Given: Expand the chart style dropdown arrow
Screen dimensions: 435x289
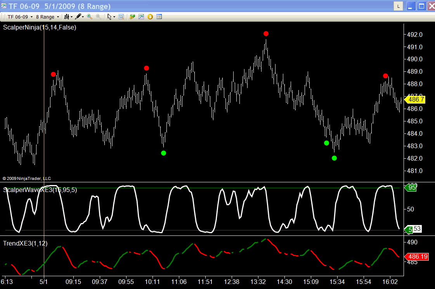Looking at the screenshot, I should [71, 17].
